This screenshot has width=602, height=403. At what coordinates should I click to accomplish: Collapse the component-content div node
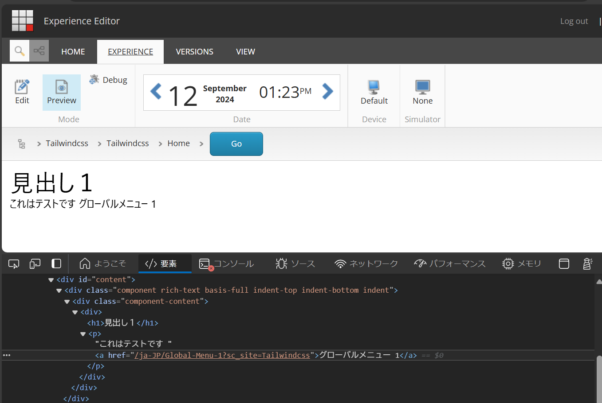67,302
